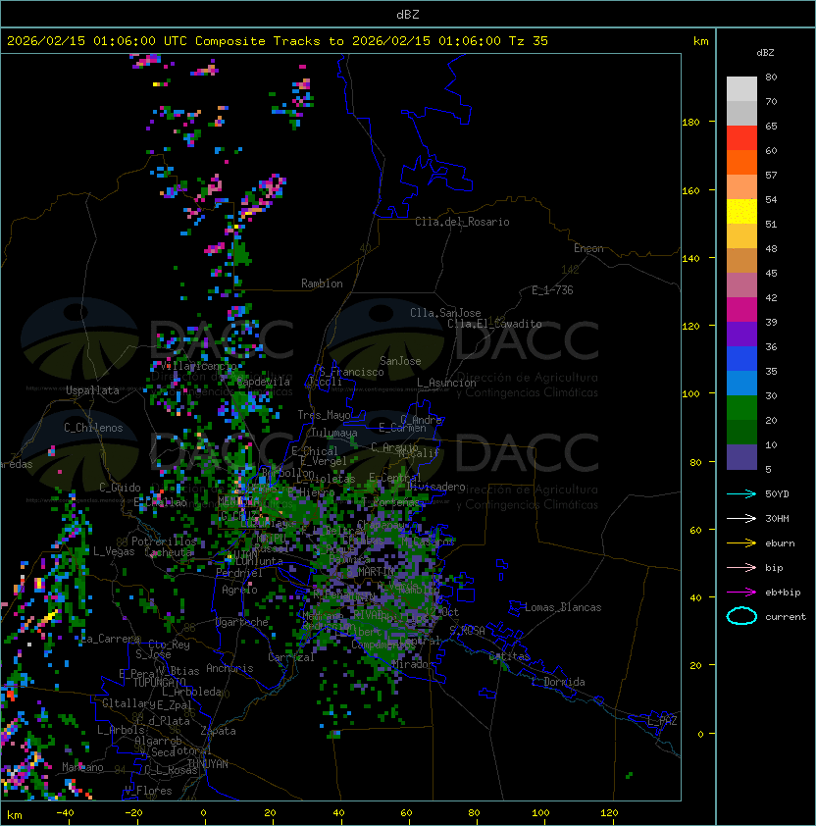The height and width of the screenshot is (826, 816).
Task: Click the 'C_Chilenos' place label
Action: click(x=93, y=428)
